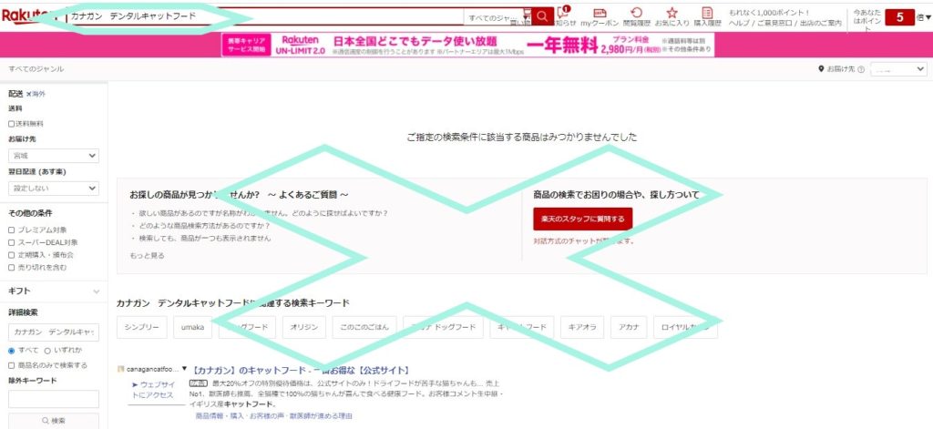Viewport: 933px width, 429px height.
Task: Tick the 売り切れを含む checkbox
Action: pos(12,268)
